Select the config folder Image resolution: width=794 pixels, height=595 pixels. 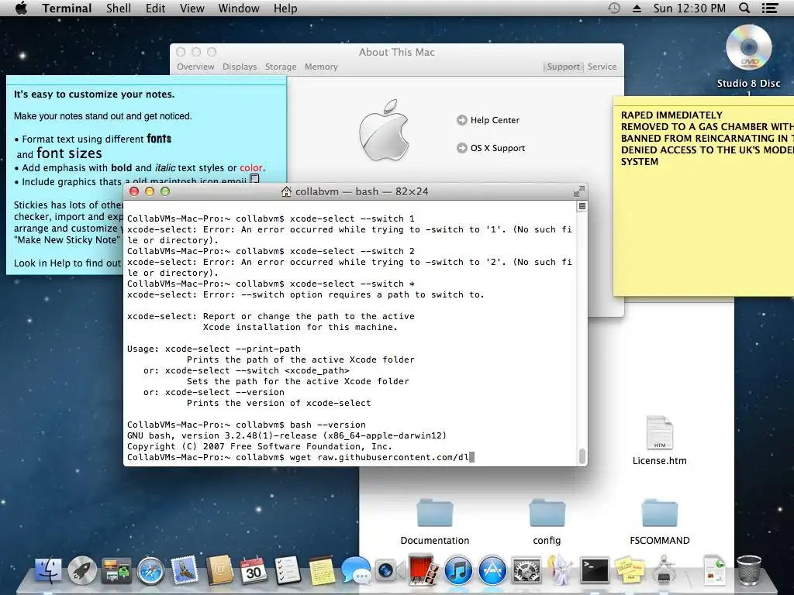547,514
